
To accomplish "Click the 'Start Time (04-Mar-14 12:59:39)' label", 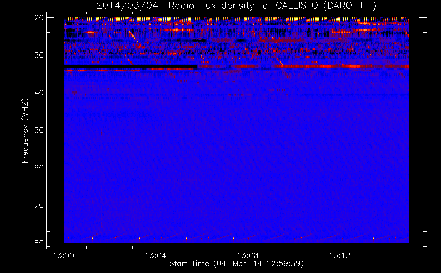I will click(236, 264).
